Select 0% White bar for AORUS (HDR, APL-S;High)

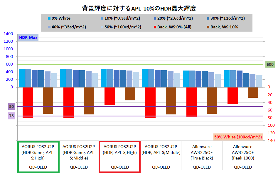tap(104, 78)
